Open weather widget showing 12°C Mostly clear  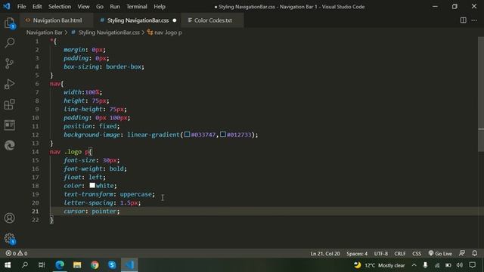click(379, 265)
